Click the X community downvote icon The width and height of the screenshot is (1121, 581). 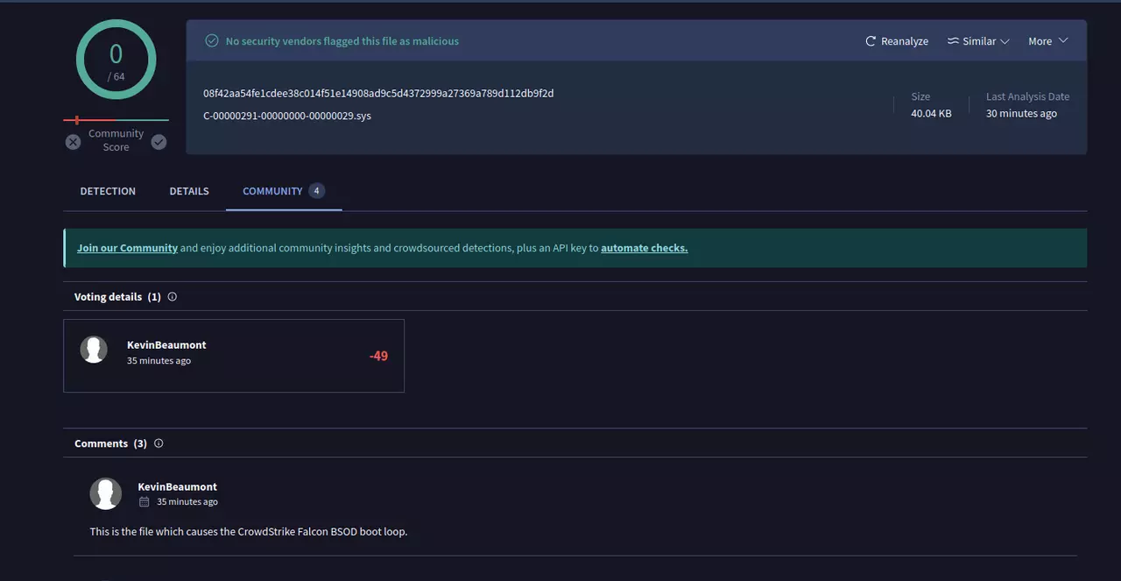[74, 142]
